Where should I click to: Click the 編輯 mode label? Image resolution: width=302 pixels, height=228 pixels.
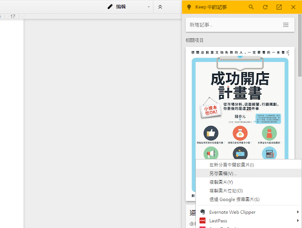point(121,7)
